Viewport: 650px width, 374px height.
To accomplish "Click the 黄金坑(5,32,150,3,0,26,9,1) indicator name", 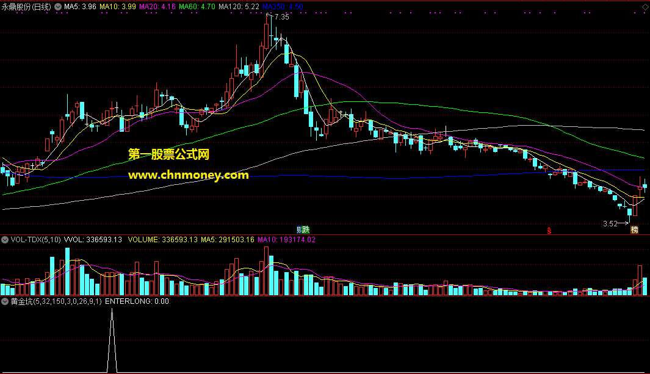I will (x=56, y=301).
